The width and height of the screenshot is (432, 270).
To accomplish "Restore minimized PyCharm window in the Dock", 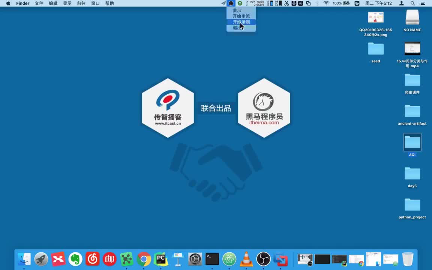I will (339, 260).
